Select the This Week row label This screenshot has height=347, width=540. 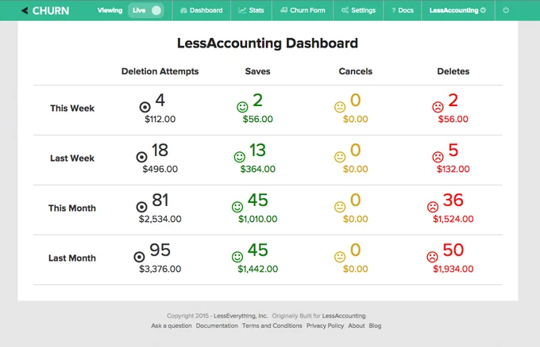tap(72, 109)
